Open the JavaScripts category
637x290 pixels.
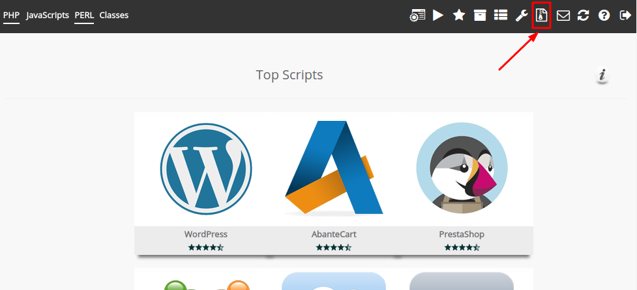[48, 16]
